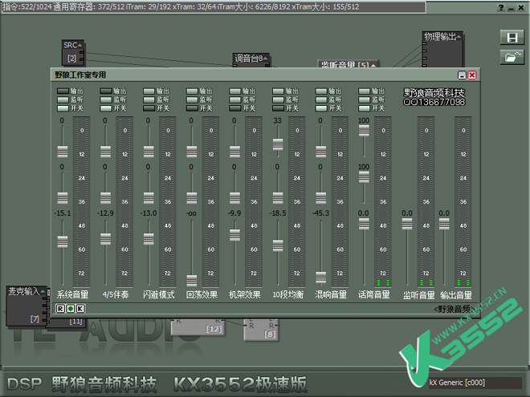Click the 监听音量 fader at 0.0

(407, 224)
